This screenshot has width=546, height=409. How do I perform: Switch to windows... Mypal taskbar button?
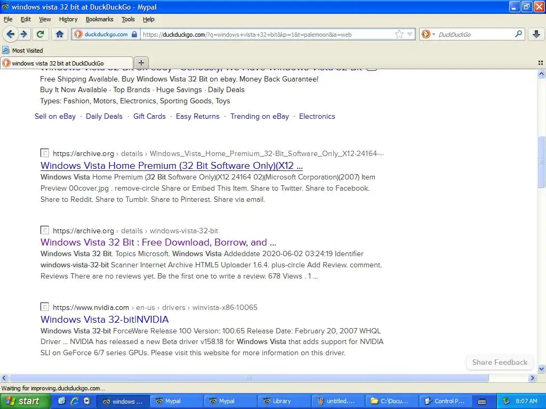click(x=123, y=402)
